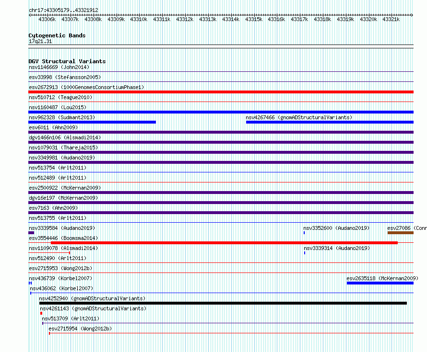Click the 'DGV Structural Variants' track heading
The image size is (427, 352).
click(x=67, y=61)
